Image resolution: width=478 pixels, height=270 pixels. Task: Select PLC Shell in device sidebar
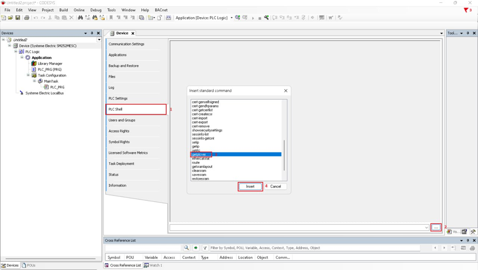coord(136,109)
